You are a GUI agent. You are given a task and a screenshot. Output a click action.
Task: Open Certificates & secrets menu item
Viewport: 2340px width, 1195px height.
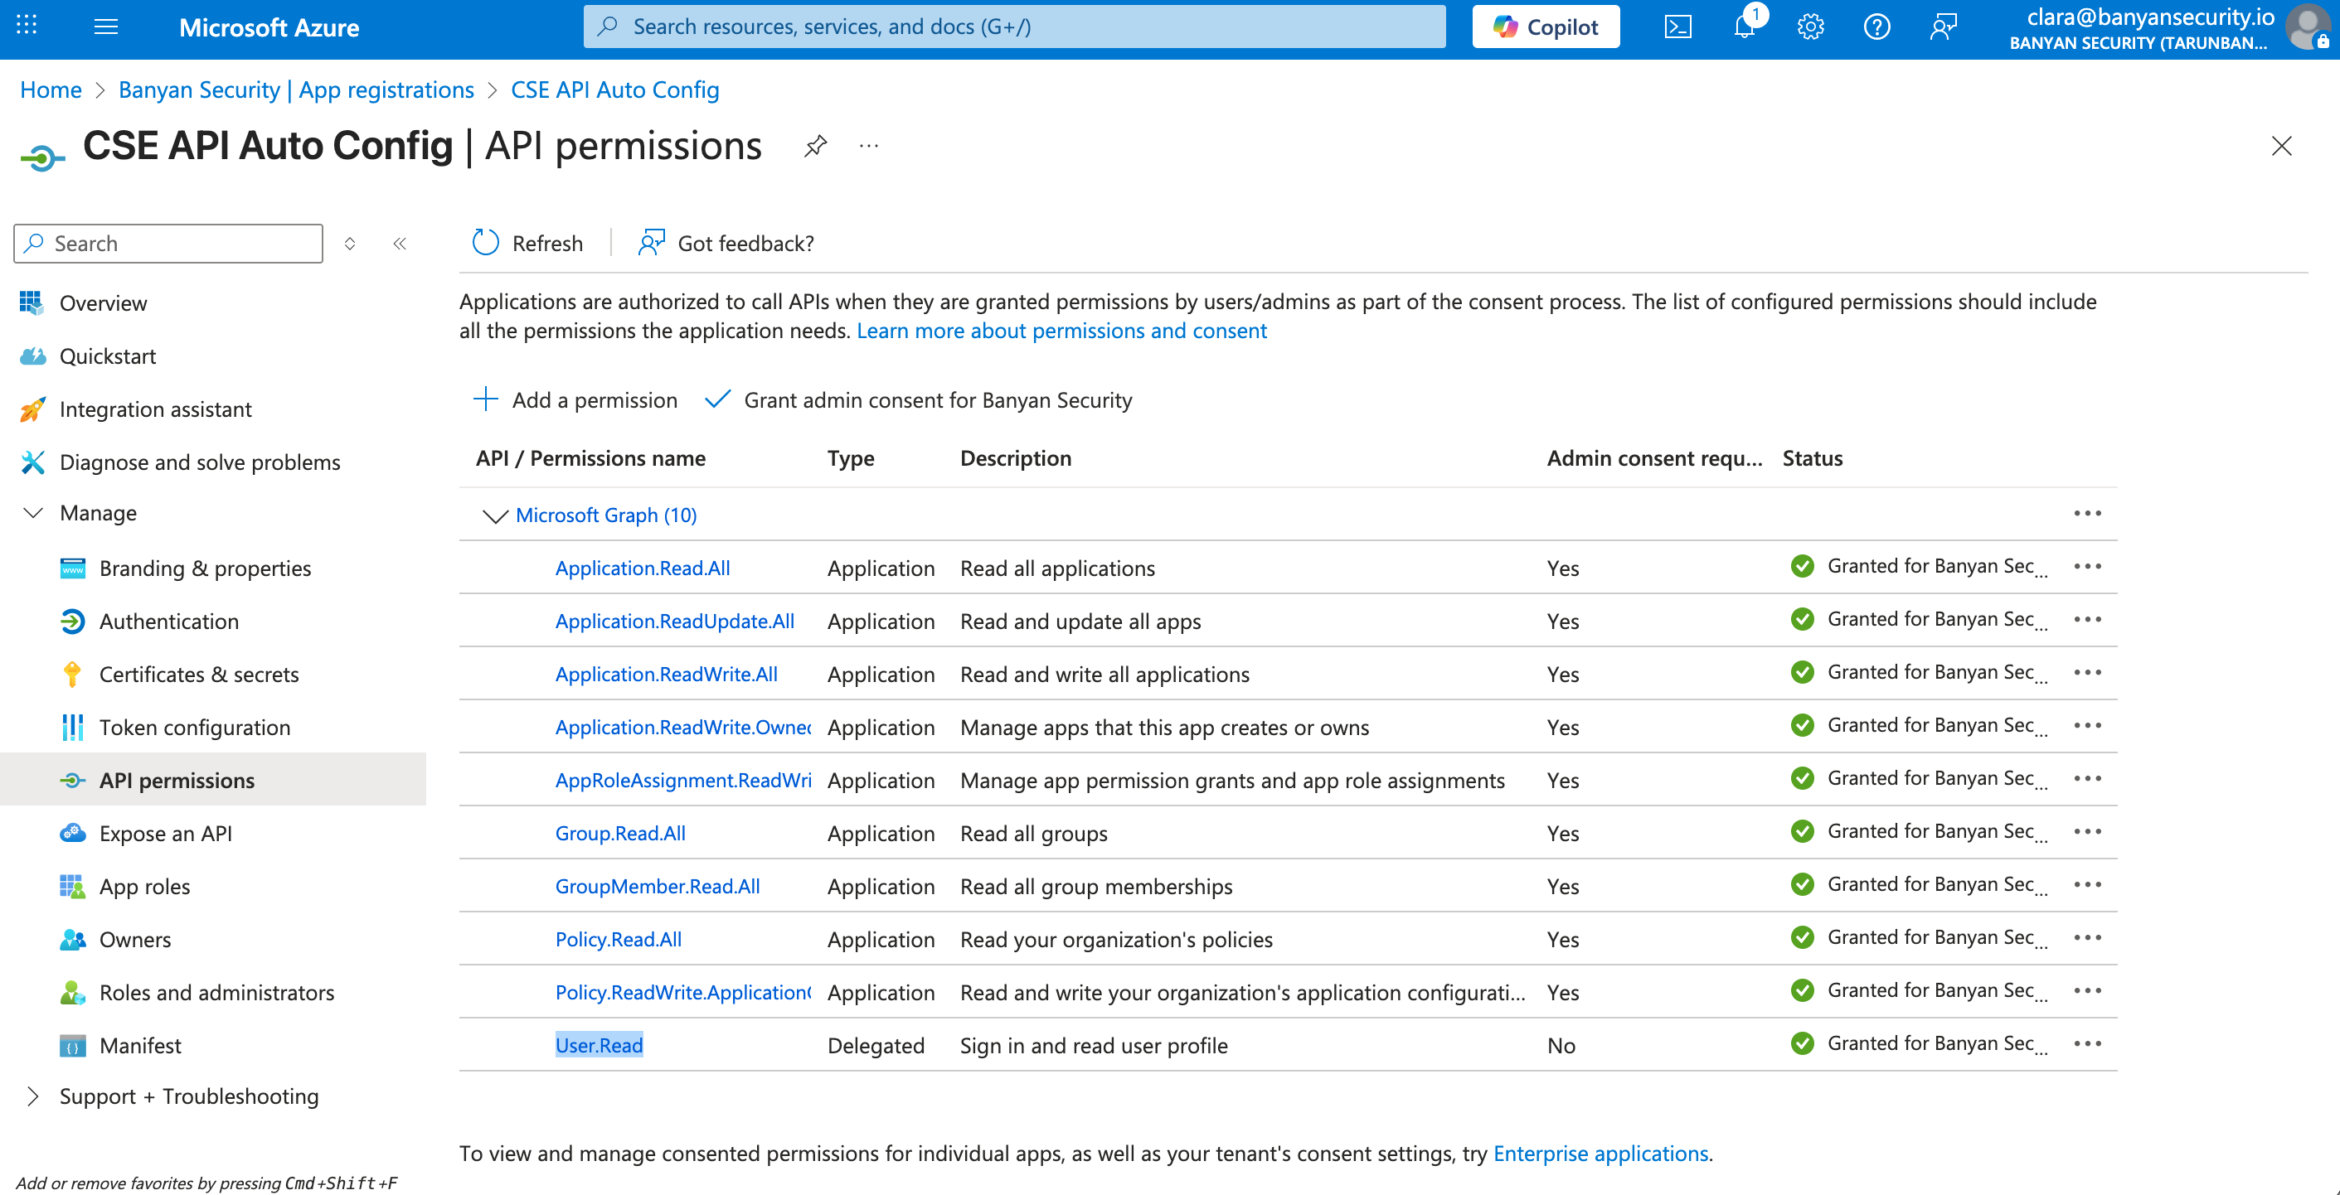(x=198, y=674)
